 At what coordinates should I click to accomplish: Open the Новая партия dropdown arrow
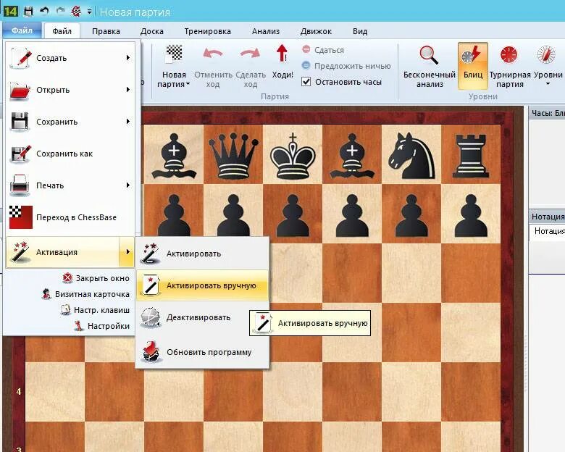(188, 84)
